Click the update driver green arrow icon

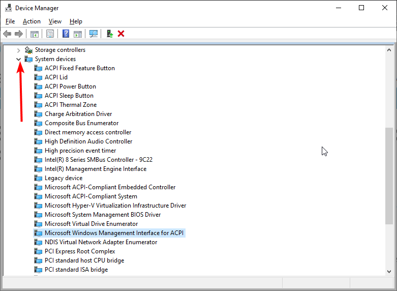click(109, 34)
